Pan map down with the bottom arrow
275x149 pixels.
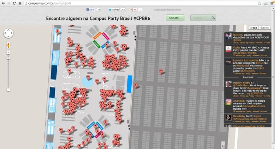pyautogui.click(x=8, y=36)
